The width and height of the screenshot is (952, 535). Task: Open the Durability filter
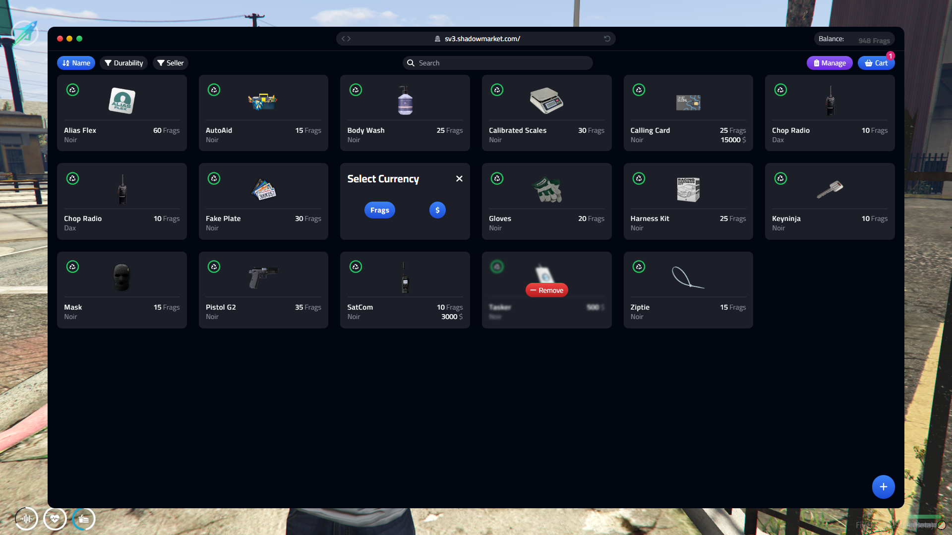(x=123, y=63)
